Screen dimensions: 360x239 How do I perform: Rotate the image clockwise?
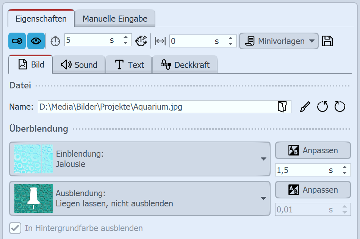tap(340, 107)
